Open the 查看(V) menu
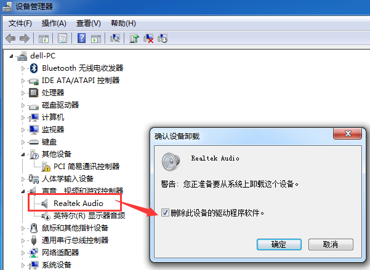 (x=88, y=23)
